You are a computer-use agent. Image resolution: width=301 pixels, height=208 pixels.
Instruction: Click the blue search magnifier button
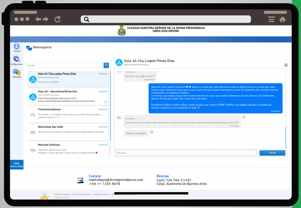106,65
